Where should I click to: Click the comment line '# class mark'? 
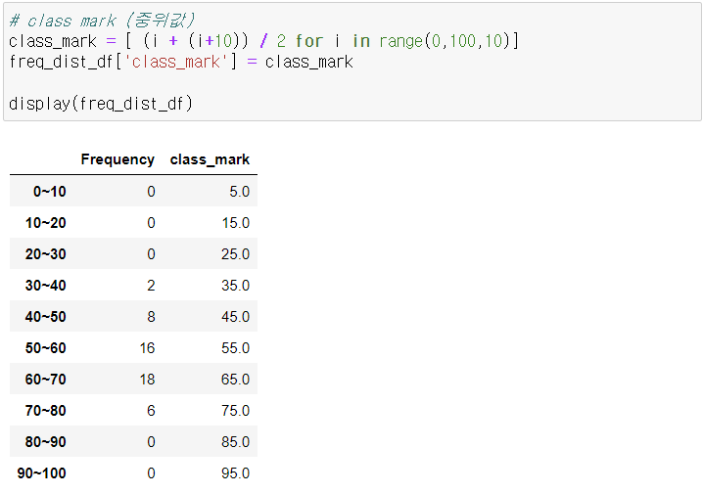tap(102, 21)
